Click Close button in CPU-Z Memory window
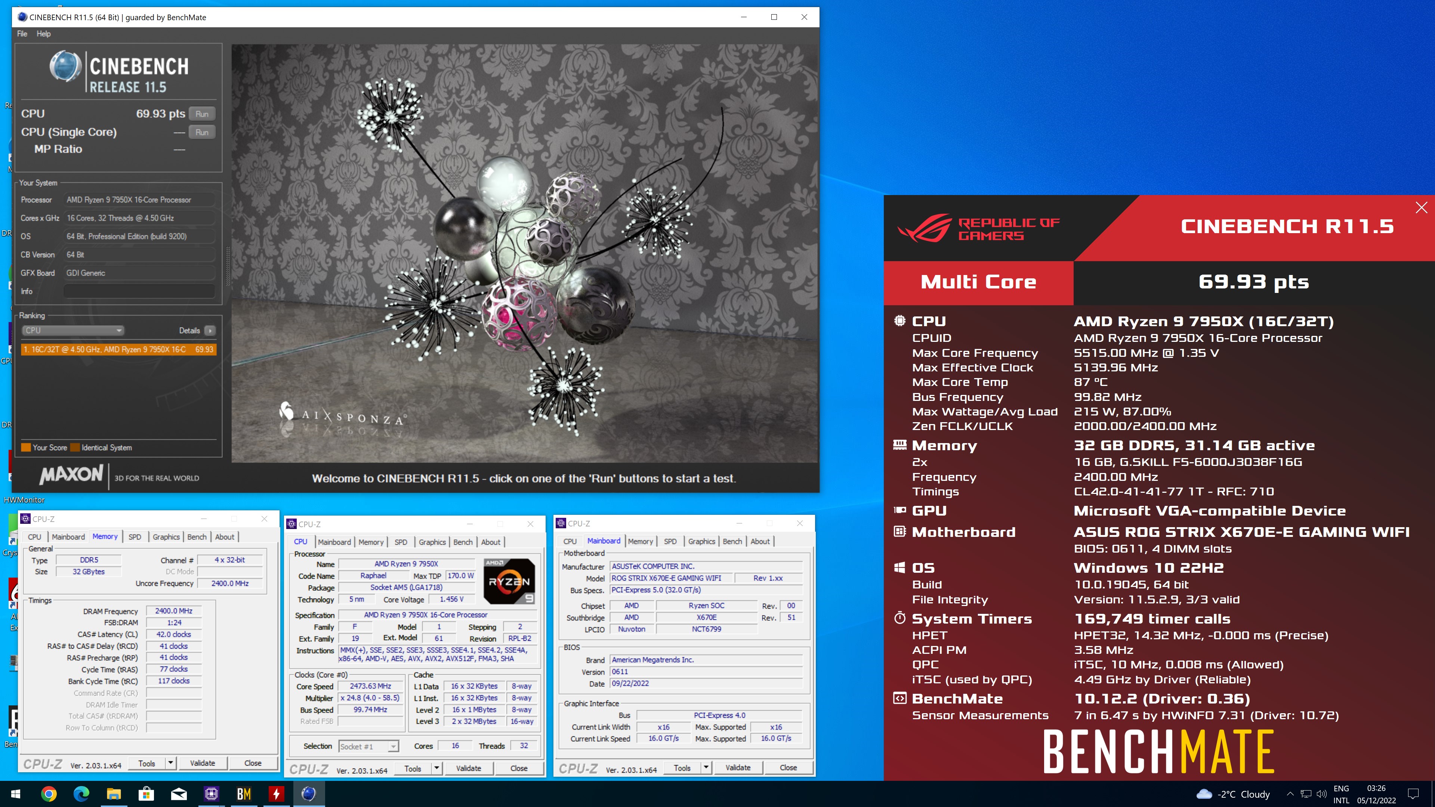The width and height of the screenshot is (1435, 807). [x=253, y=763]
